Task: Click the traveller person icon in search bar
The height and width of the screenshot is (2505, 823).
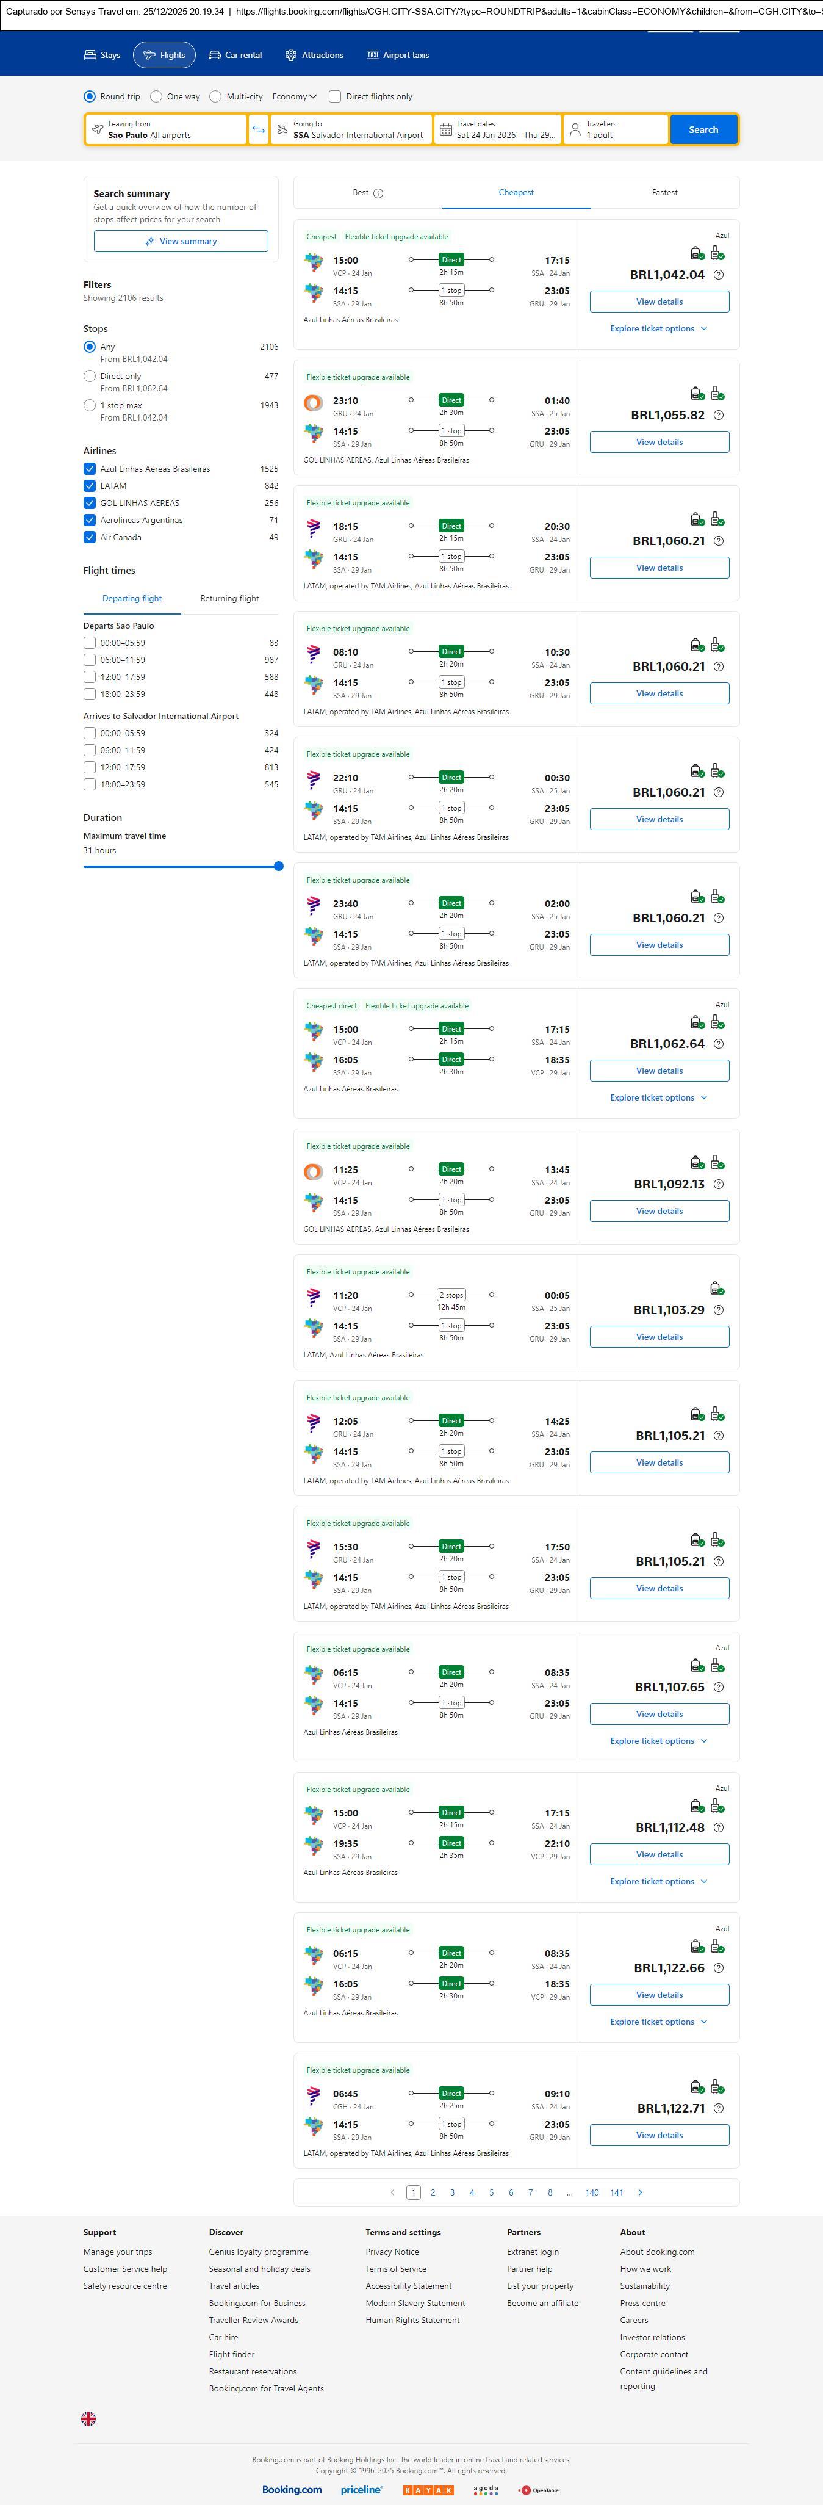Action: (575, 129)
